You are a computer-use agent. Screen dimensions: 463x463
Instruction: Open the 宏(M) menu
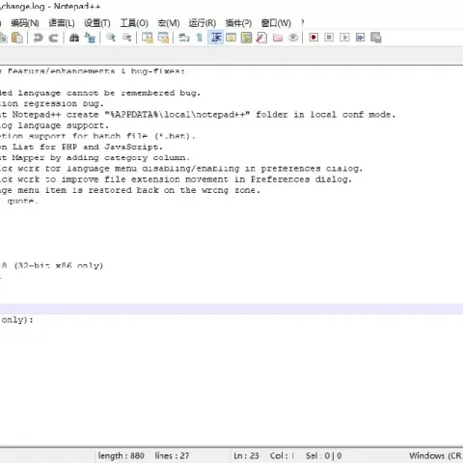coord(169,23)
